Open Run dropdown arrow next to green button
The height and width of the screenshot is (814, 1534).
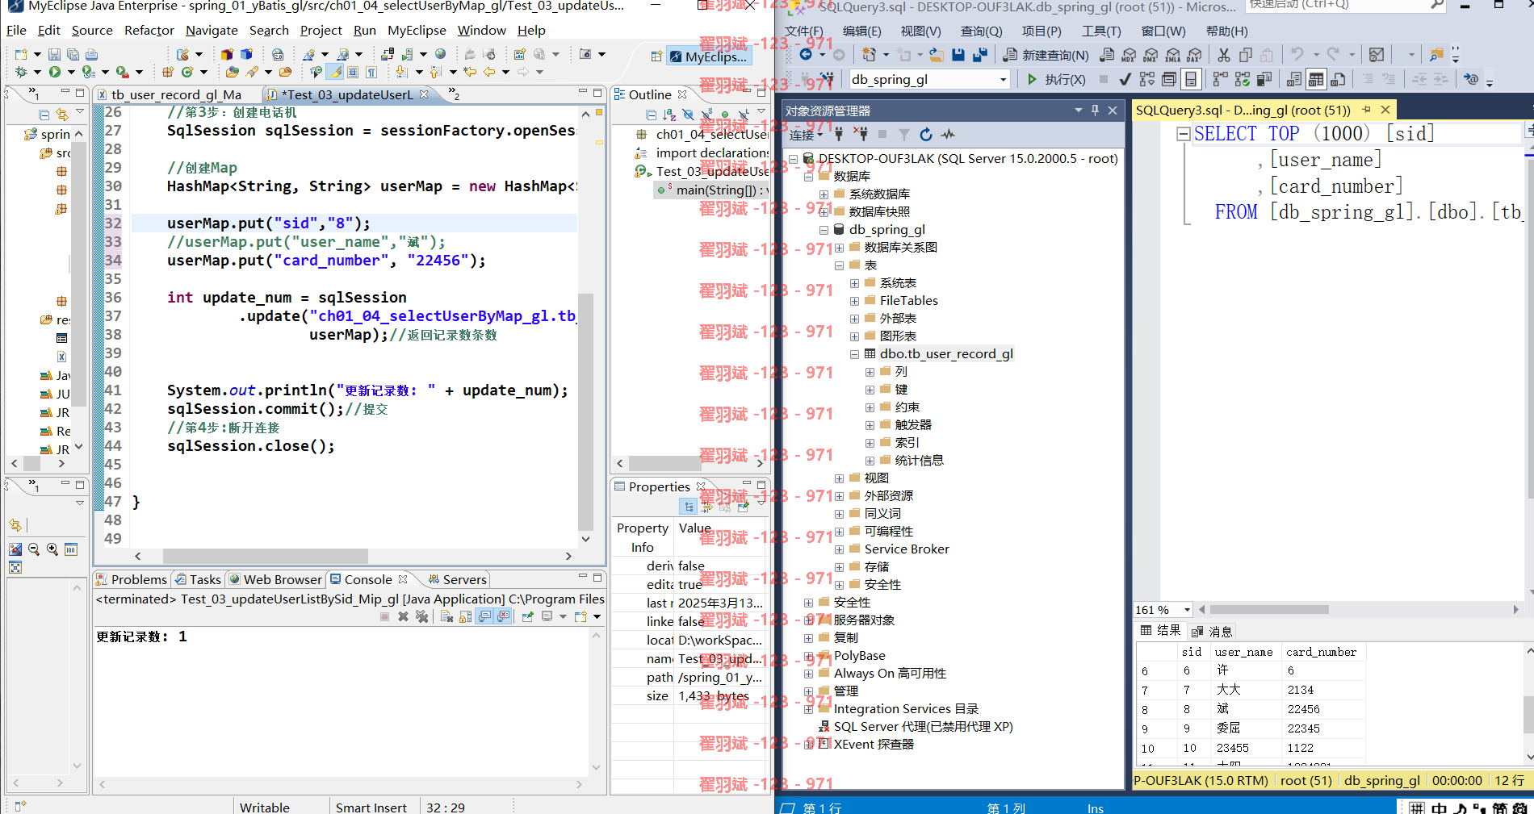click(x=71, y=72)
